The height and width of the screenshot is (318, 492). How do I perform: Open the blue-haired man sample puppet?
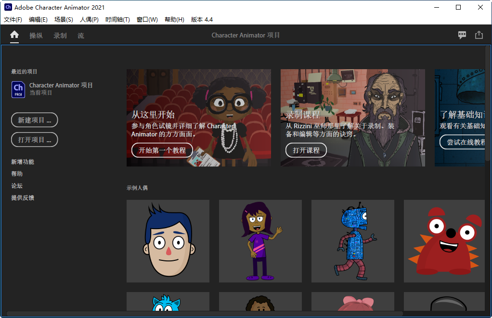click(168, 241)
